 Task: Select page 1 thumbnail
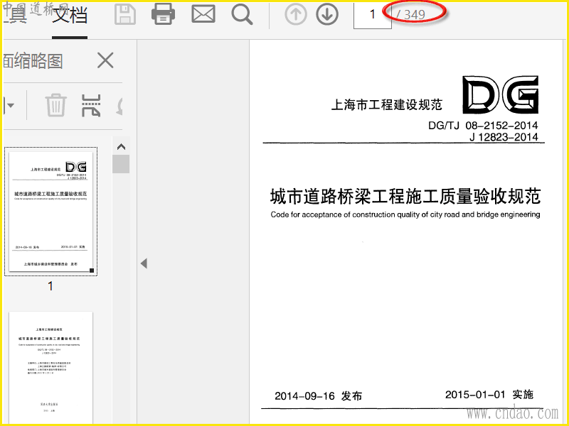[x=50, y=212]
